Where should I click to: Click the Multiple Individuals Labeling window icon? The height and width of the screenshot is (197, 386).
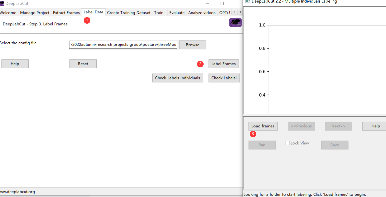248,1
